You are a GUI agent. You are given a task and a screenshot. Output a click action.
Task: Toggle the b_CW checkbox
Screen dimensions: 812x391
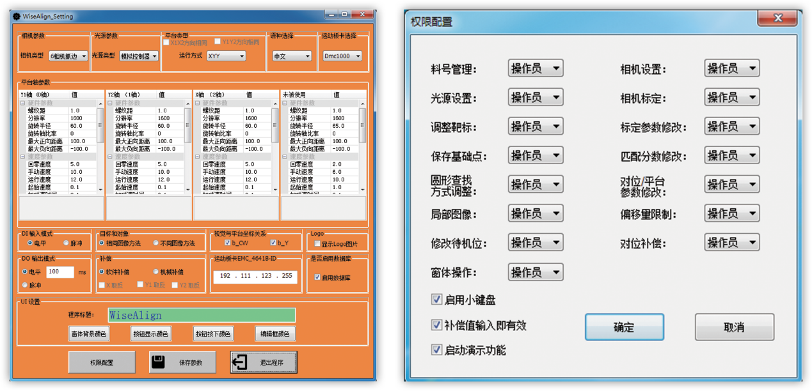227,243
